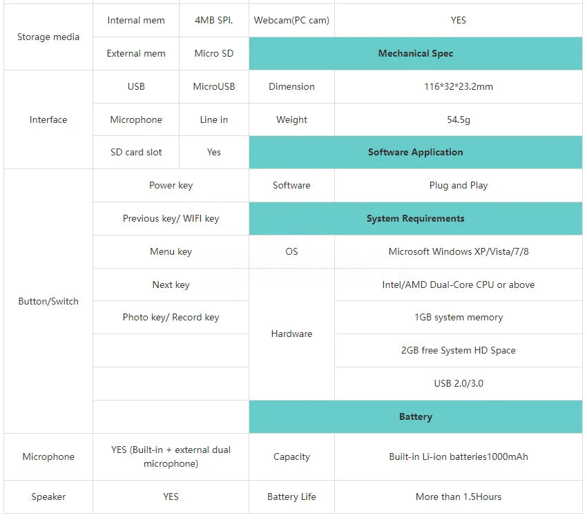Viewport: 587px width, 520px height.
Task: Click the Mechanical Spec header row
Action: click(x=415, y=53)
